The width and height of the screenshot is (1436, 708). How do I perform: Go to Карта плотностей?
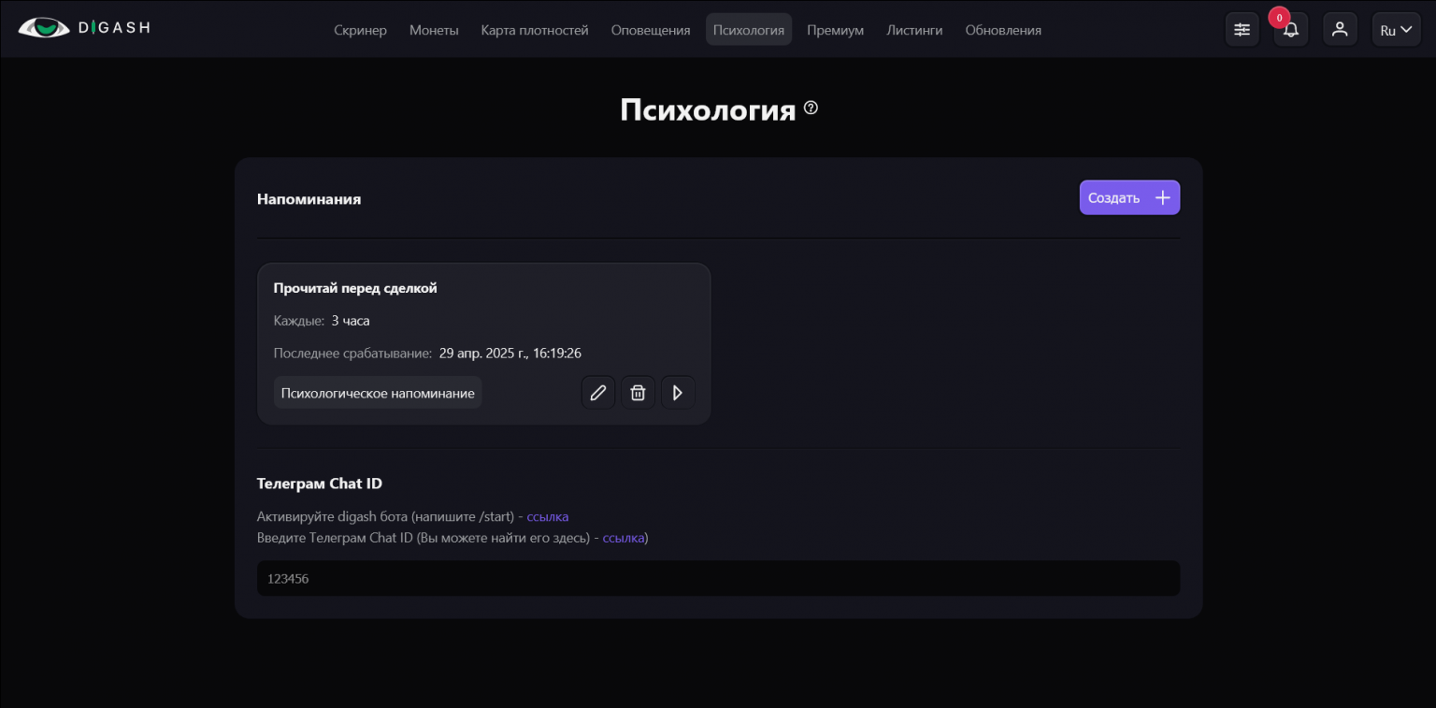(x=534, y=30)
